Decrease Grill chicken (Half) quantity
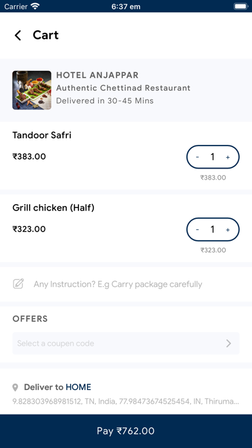This screenshot has height=448, width=252. pyautogui.click(x=197, y=229)
